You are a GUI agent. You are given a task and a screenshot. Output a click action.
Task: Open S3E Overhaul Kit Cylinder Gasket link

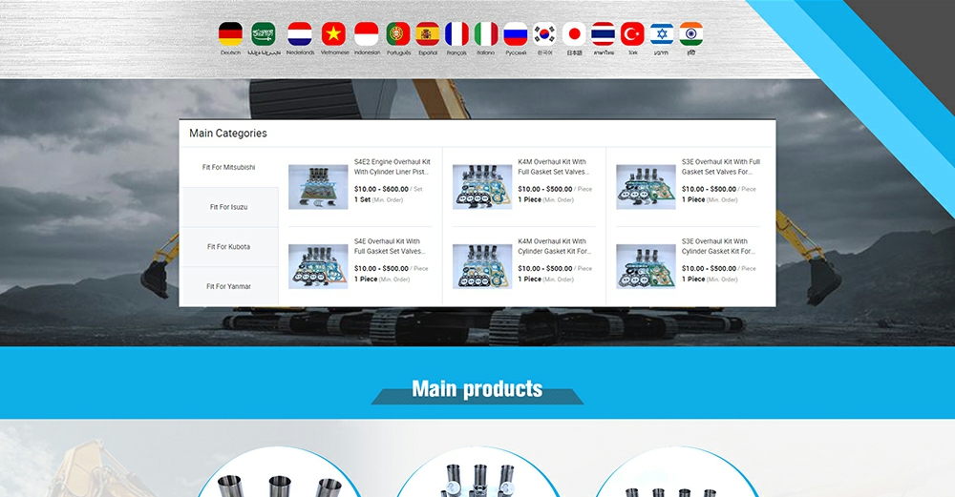718,246
